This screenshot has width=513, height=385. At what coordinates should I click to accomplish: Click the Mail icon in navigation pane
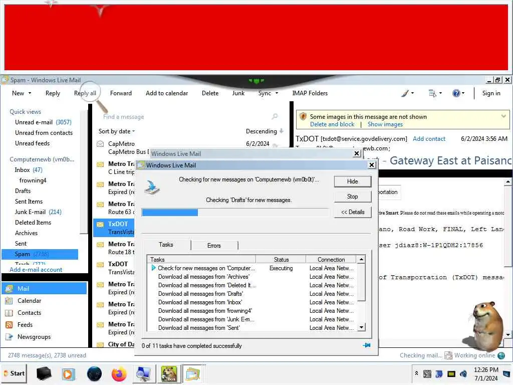9,289
